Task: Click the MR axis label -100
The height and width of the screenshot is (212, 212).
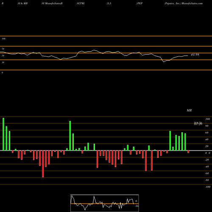Action: tap(208, 187)
